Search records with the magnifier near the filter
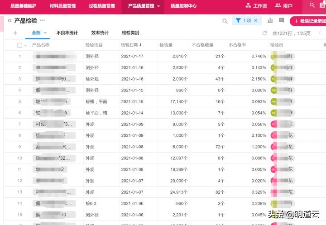This screenshot has height=225, width=326. pos(225,21)
